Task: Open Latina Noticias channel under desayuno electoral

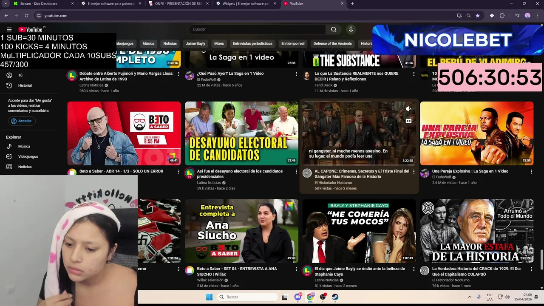Action: pyautogui.click(x=209, y=183)
